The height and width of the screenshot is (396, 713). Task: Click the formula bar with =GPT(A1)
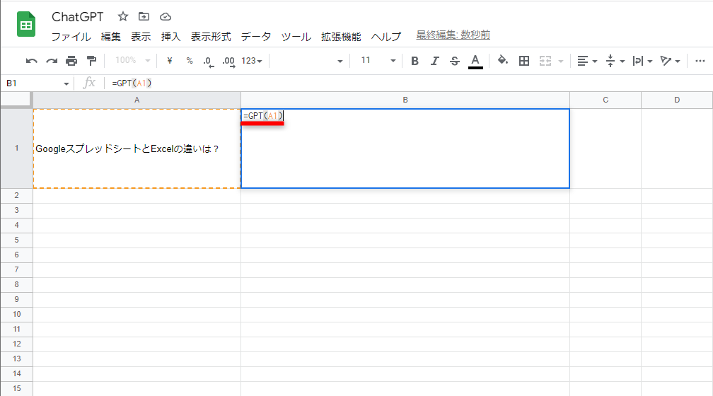coord(410,83)
